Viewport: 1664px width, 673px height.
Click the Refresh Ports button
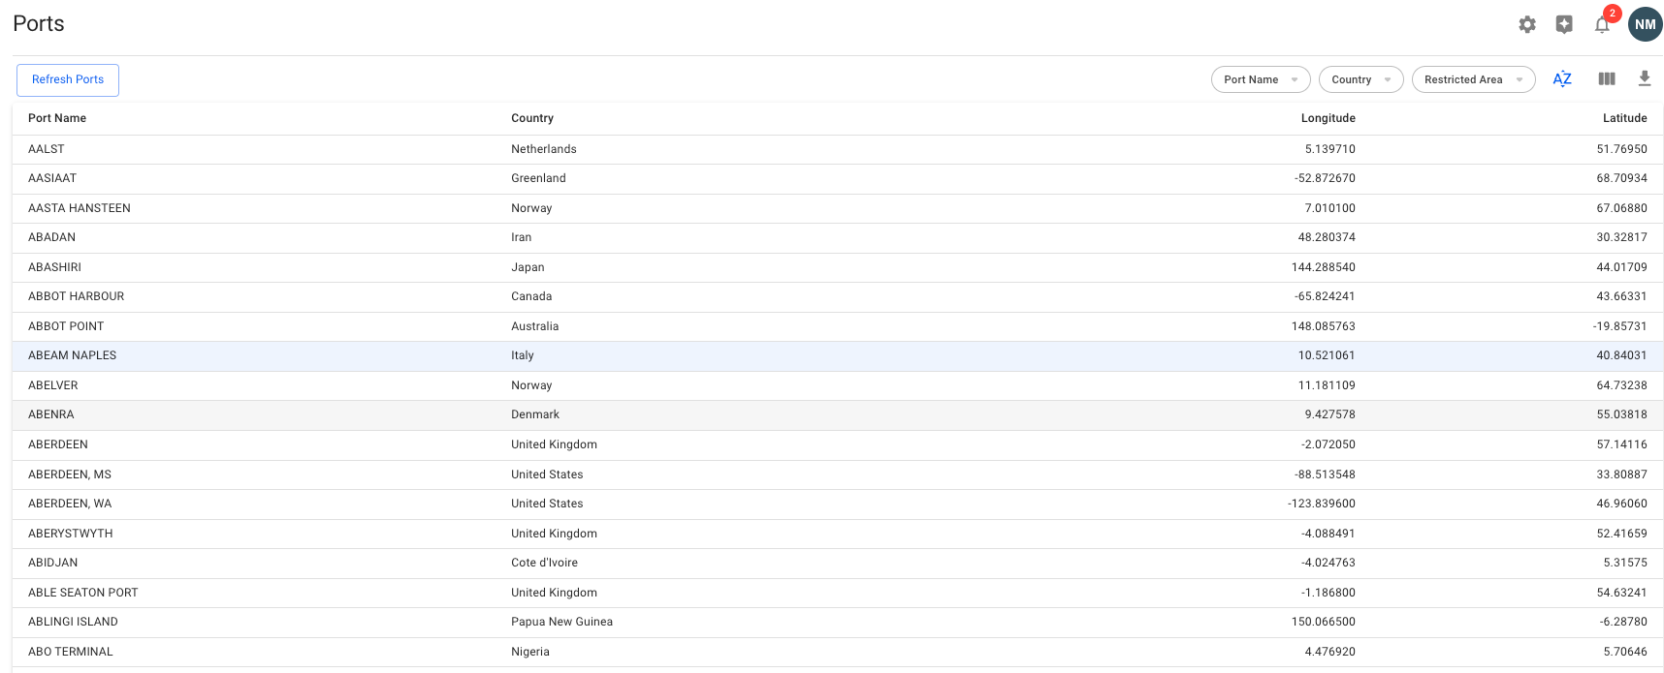pos(68,79)
